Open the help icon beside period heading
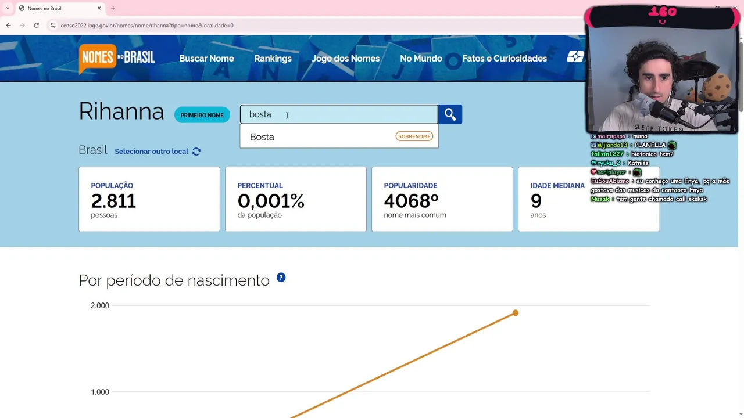Viewport: 744px width, 418px height. (x=281, y=278)
